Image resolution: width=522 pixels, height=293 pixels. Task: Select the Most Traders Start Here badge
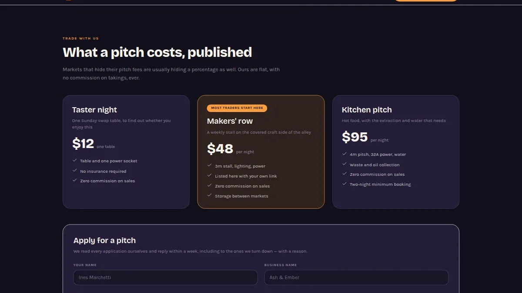[x=237, y=108]
